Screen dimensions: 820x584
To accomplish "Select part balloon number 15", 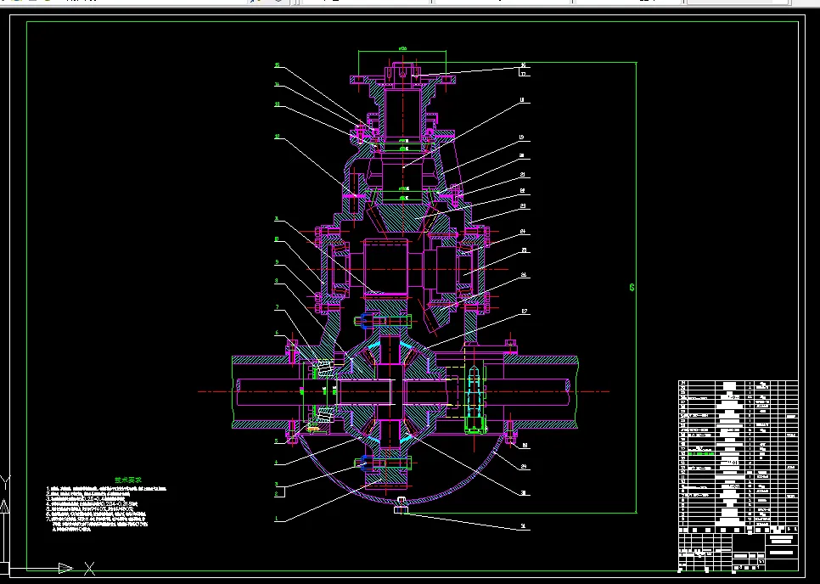I will coord(278,65).
